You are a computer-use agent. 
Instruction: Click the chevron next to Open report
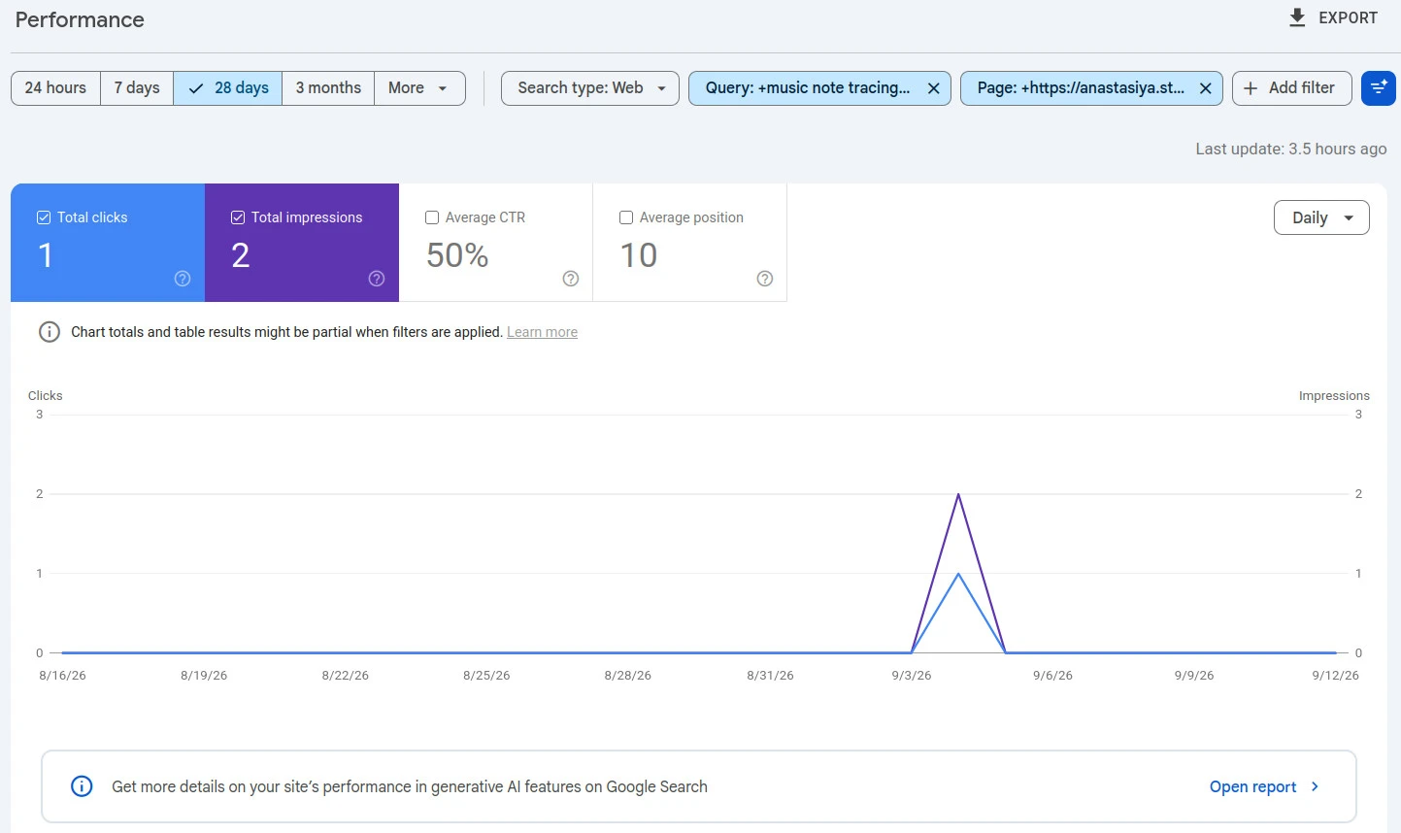click(1315, 786)
